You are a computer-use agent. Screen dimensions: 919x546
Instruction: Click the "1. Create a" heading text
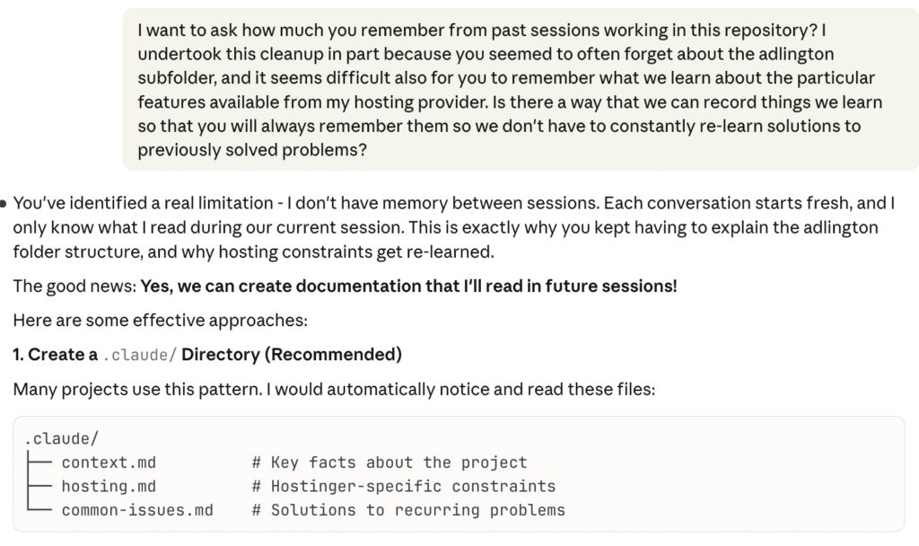coord(54,355)
